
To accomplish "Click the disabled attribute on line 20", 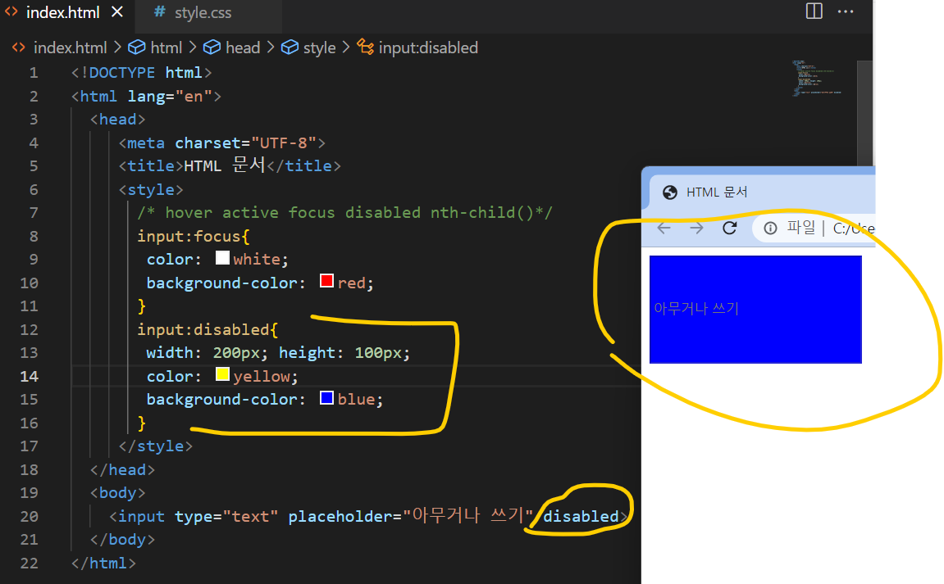I will click(x=581, y=517).
